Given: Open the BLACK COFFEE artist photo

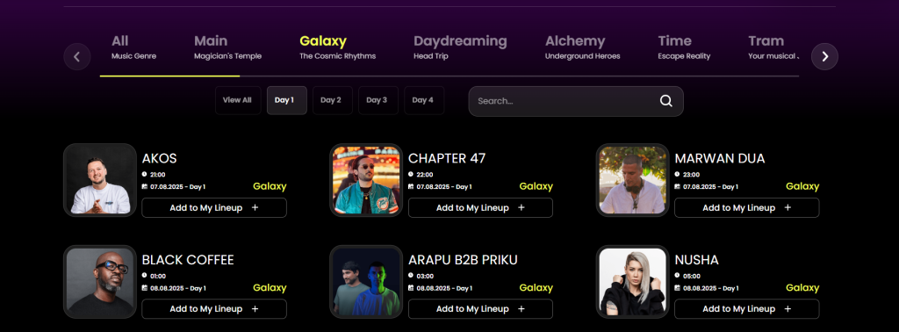Looking at the screenshot, I should click(x=100, y=282).
